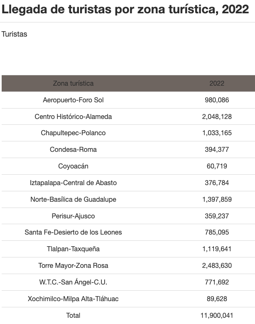Image resolution: width=255 pixels, height=324 pixels.
Task: Select the W.T.C.-San Ángel-C.U. zone cell
Action: [x=73, y=282]
